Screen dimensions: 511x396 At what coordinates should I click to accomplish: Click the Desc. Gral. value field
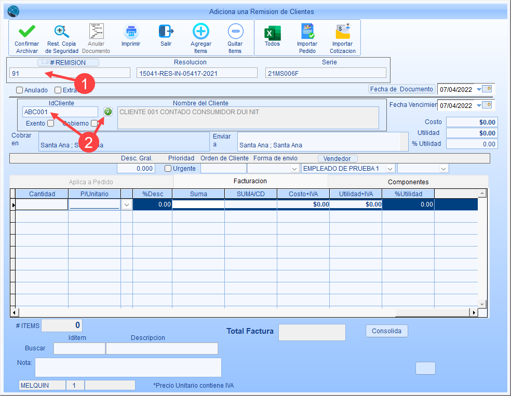pos(136,169)
